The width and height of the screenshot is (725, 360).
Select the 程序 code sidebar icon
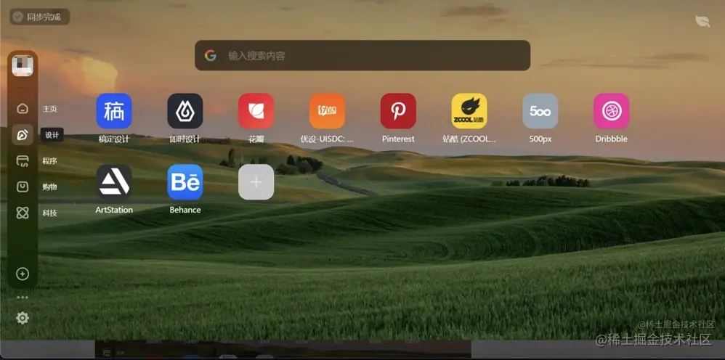pyautogui.click(x=23, y=161)
